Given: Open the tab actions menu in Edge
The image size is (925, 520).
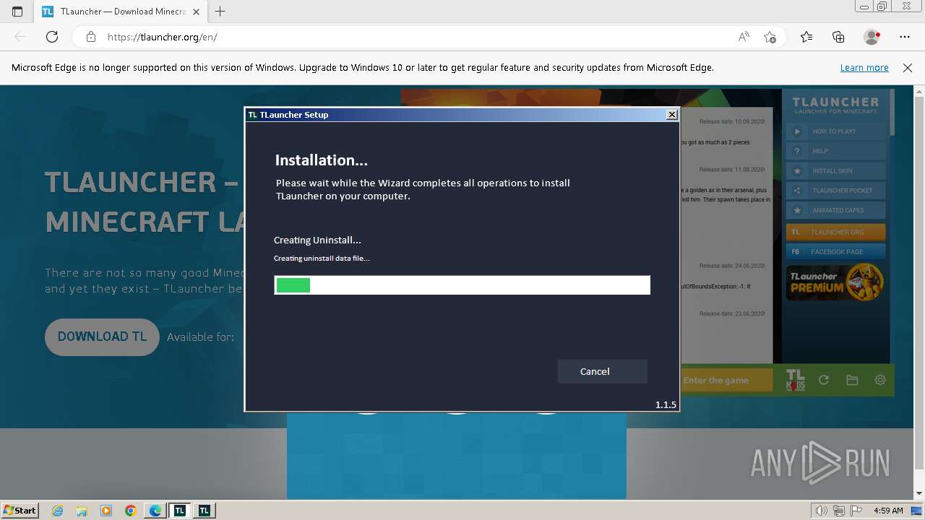Looking at the screenshot, I should click(17, 12).
